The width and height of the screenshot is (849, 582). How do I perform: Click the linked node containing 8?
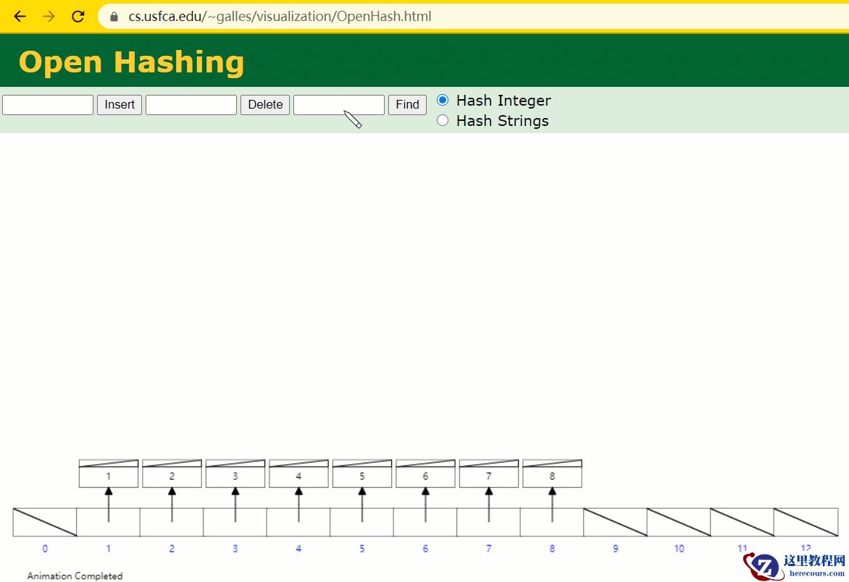pos(552,474)
